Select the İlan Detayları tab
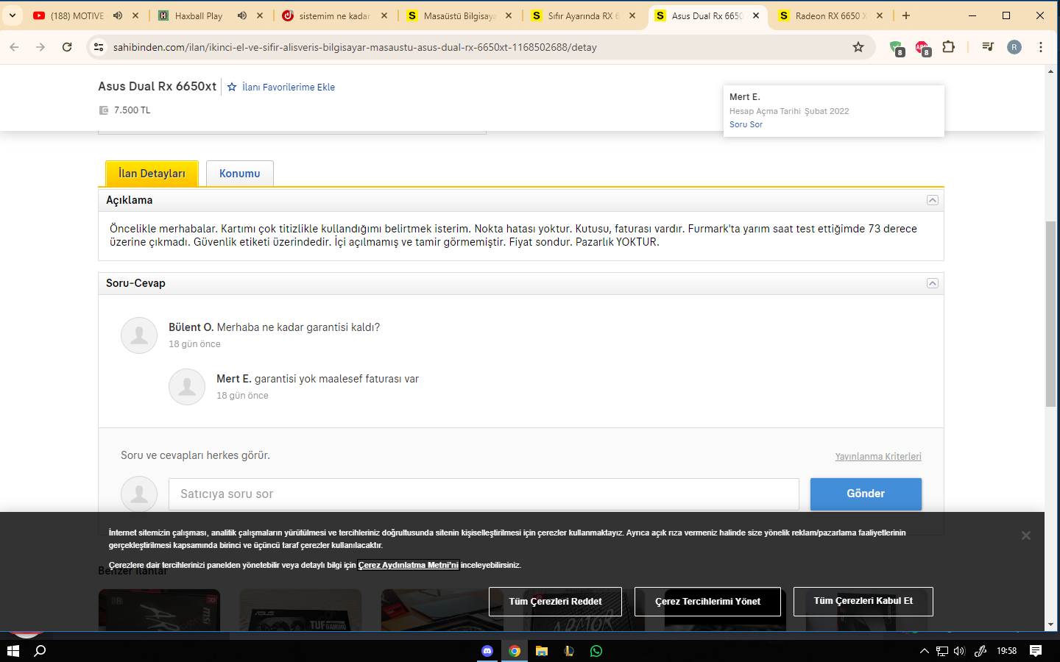Viewport: 1060px width, 662px height. click(x=152, y=174)
